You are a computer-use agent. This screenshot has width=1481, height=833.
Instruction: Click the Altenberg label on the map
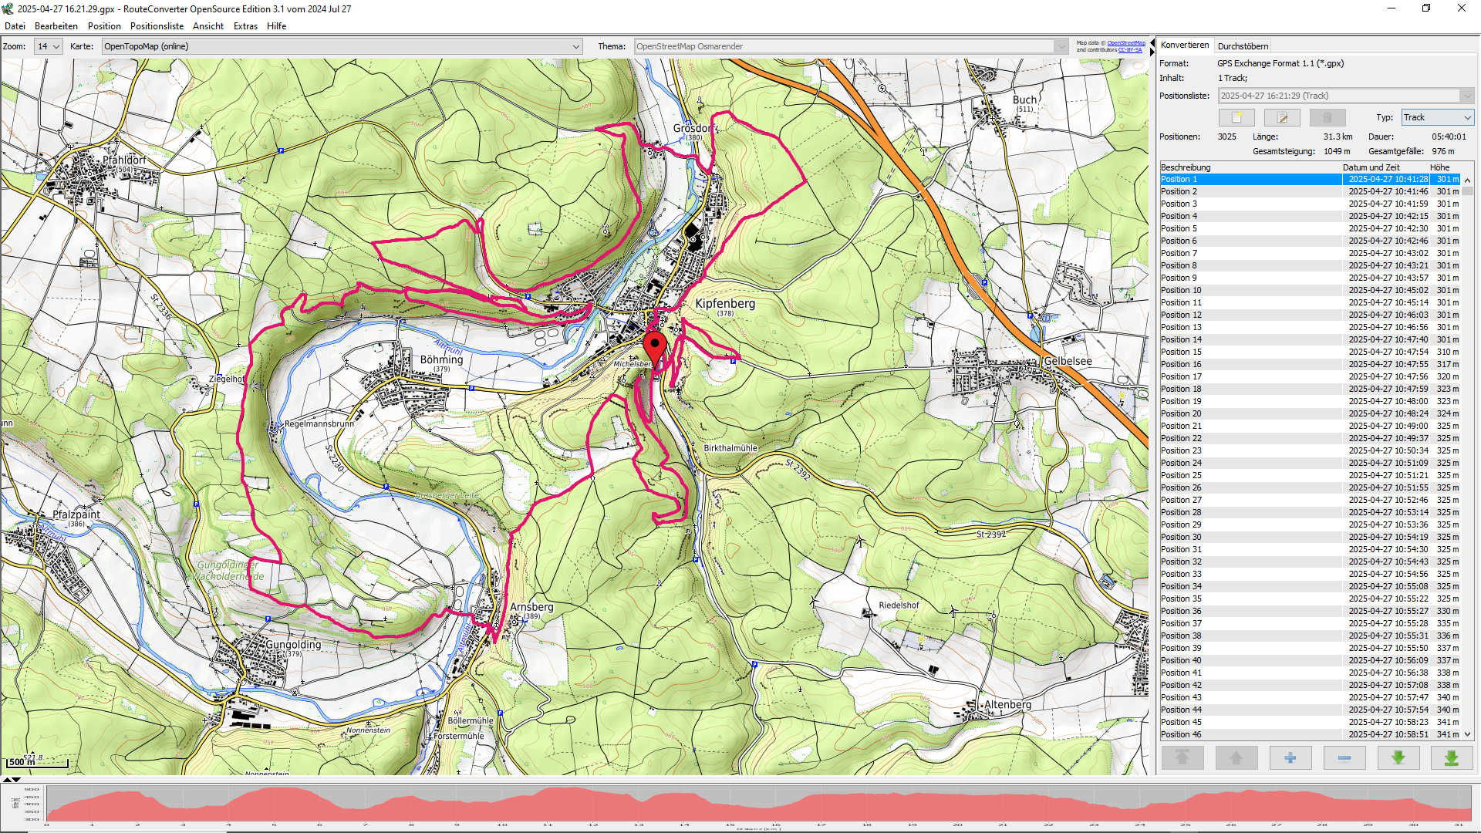1007,704
